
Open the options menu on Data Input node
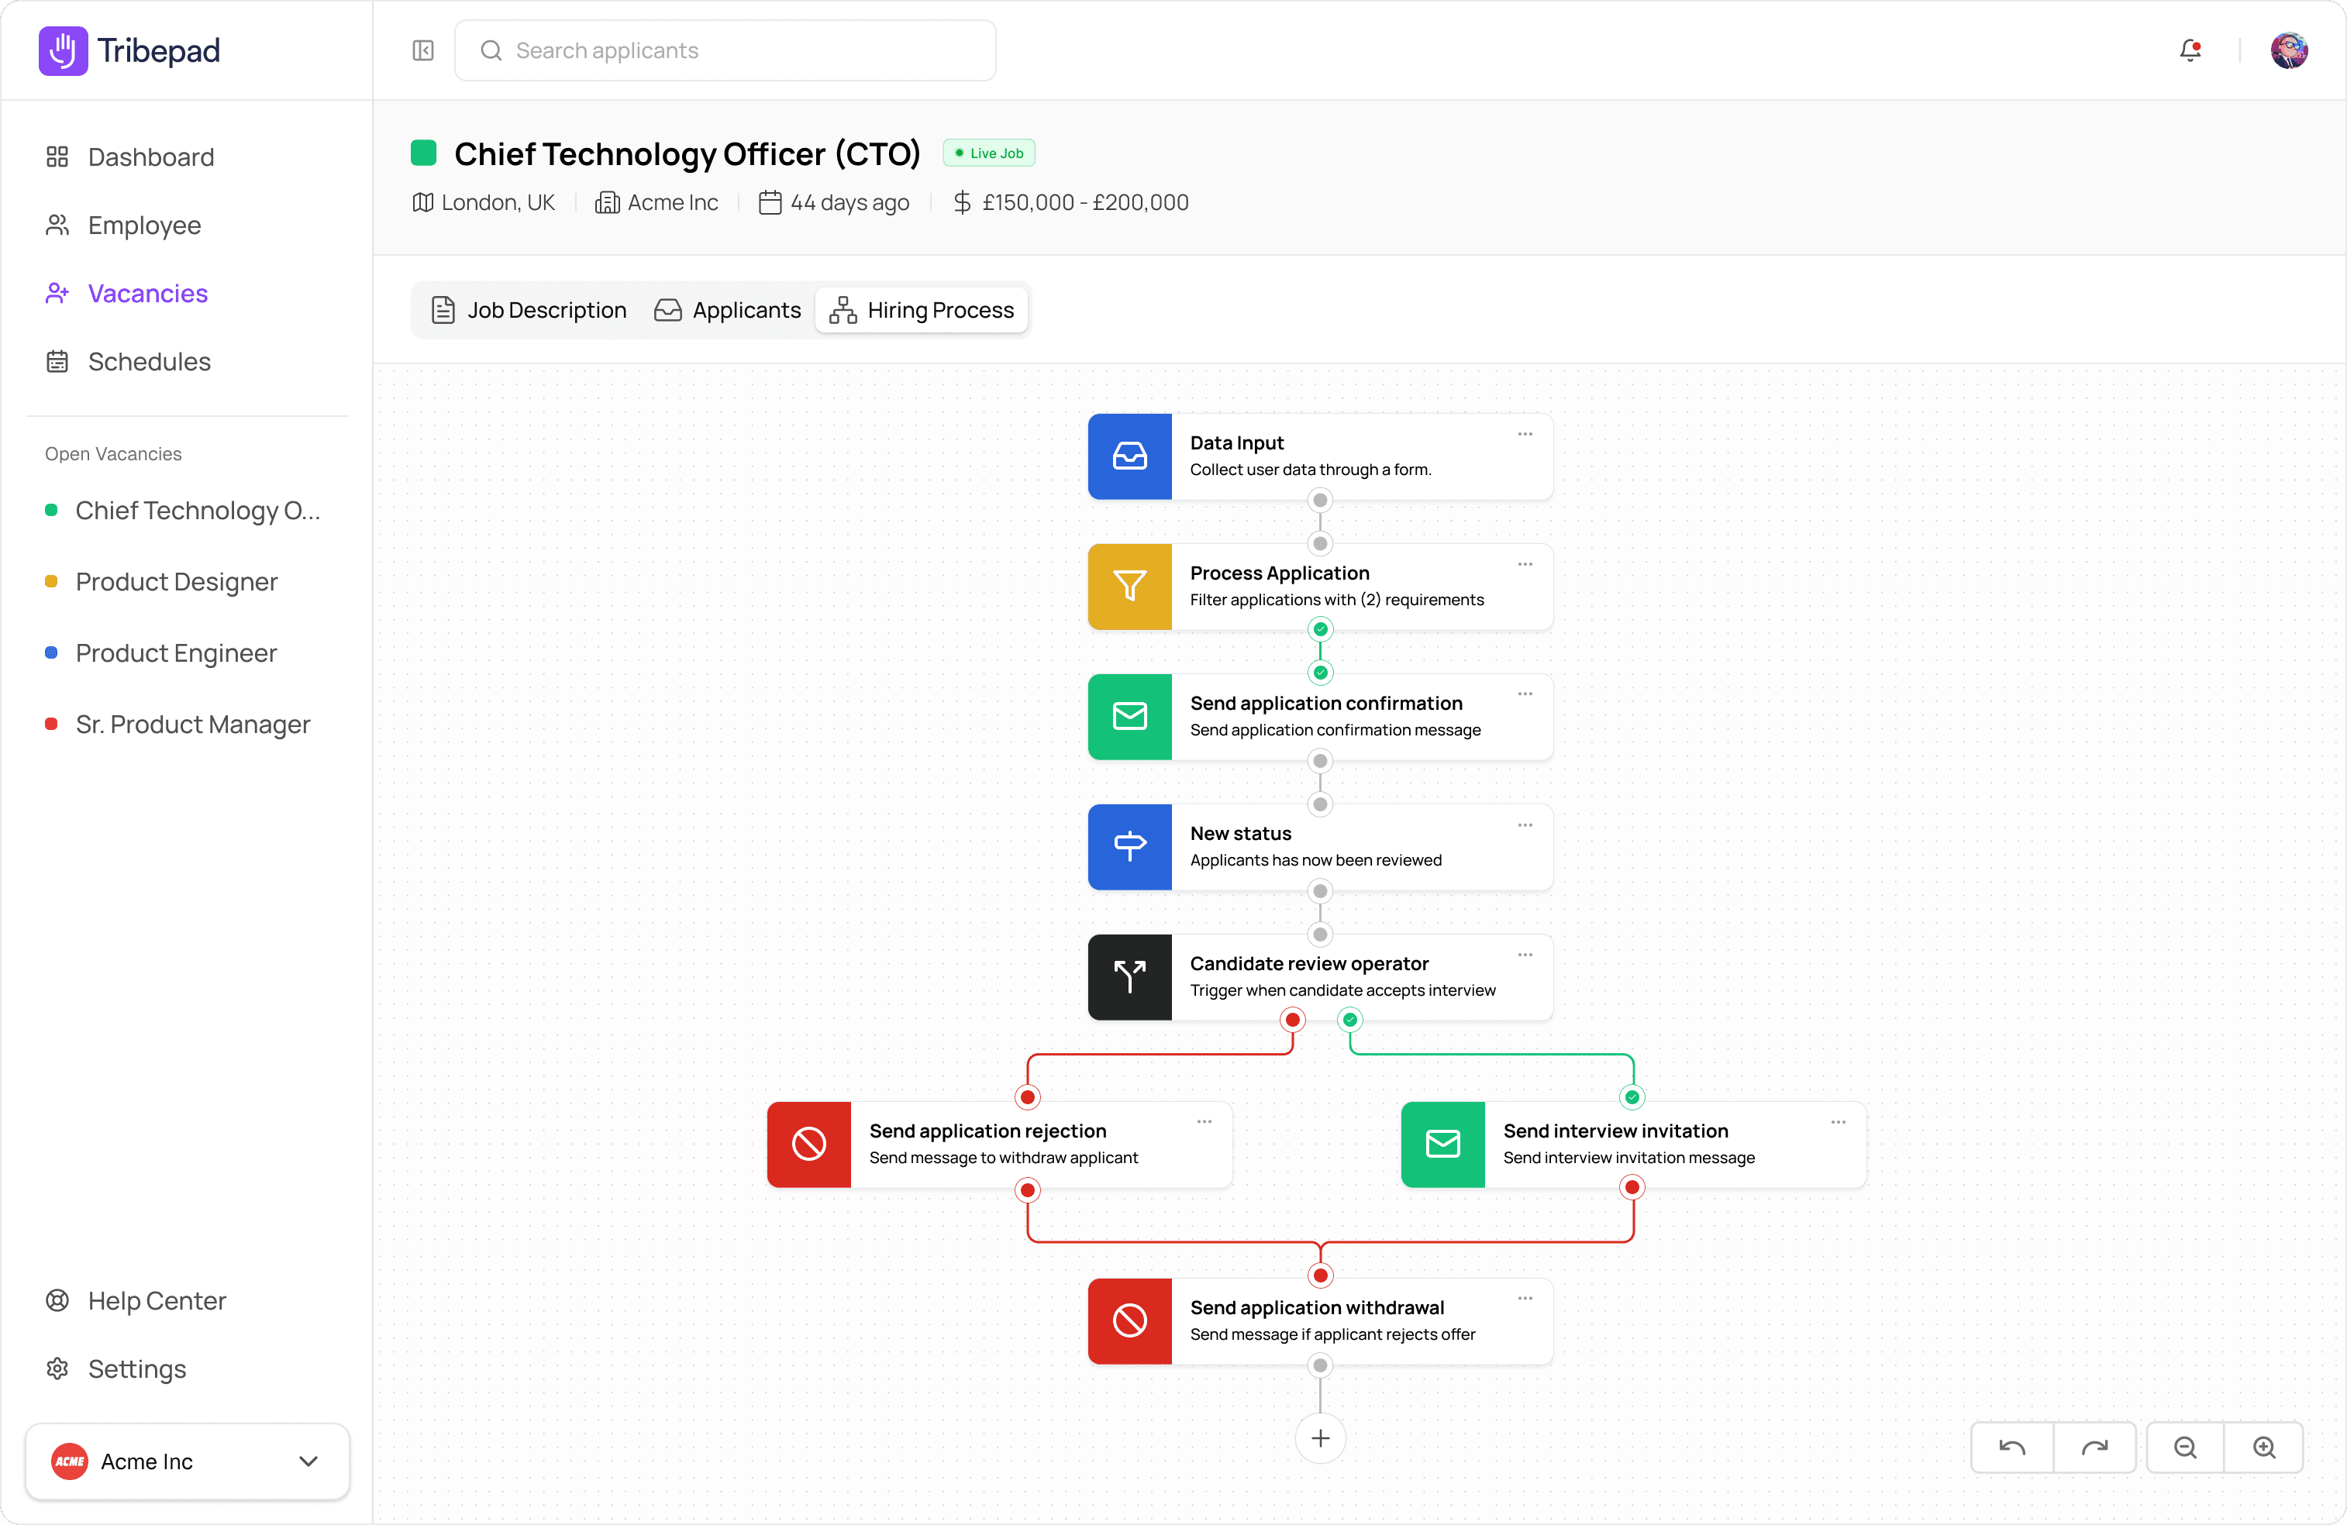tap(1525, 434)
